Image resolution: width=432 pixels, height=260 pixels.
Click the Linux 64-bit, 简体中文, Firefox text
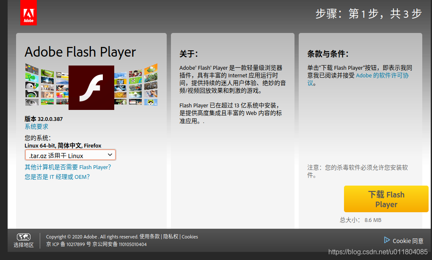[x=63, y=145]
